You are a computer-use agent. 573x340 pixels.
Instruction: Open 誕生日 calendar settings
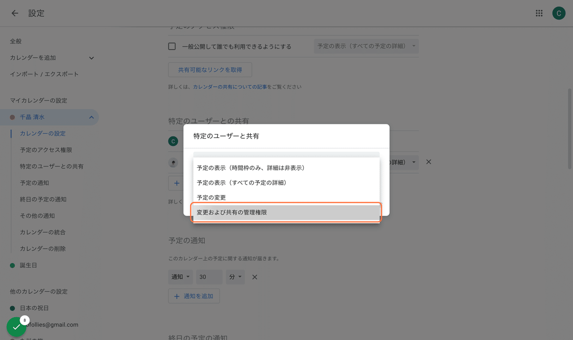coord(28,266)
